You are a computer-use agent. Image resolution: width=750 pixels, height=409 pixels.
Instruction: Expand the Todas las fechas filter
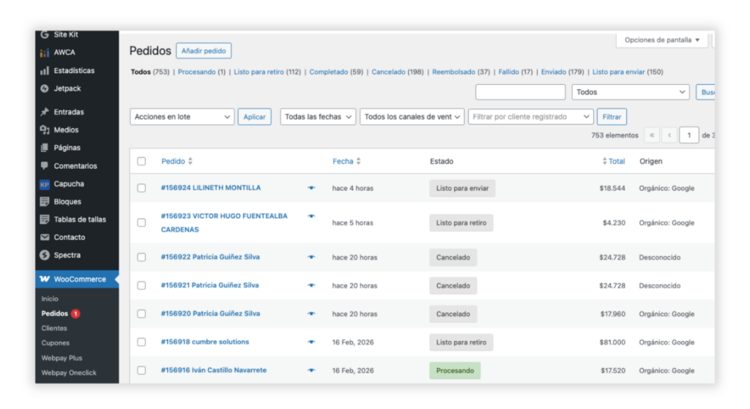[x=318, y=117]
